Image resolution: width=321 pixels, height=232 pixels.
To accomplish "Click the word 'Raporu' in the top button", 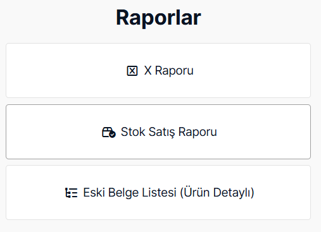I will coord(174,71).
